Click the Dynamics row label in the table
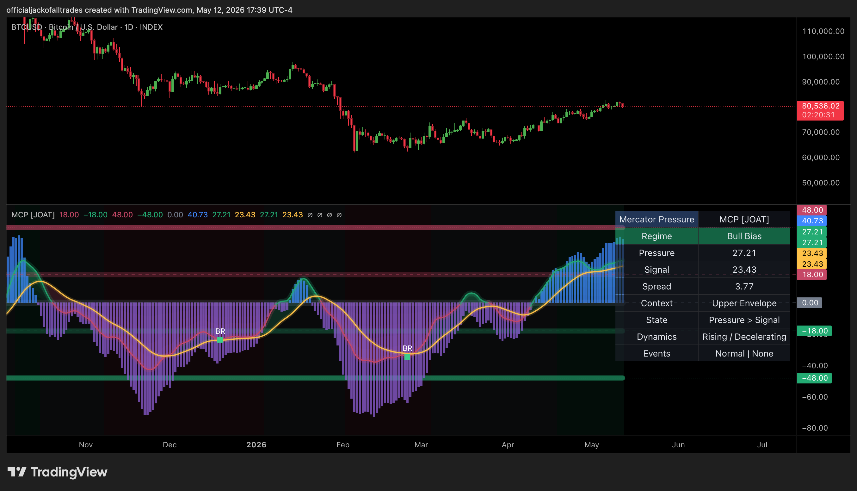Image resolution: width=857 pixels, height=491 pixels. click(x=657, y=337)
